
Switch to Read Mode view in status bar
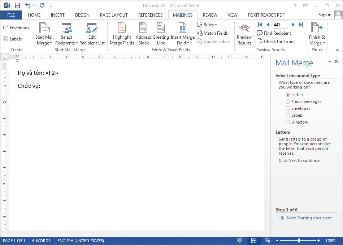(240, 241)
